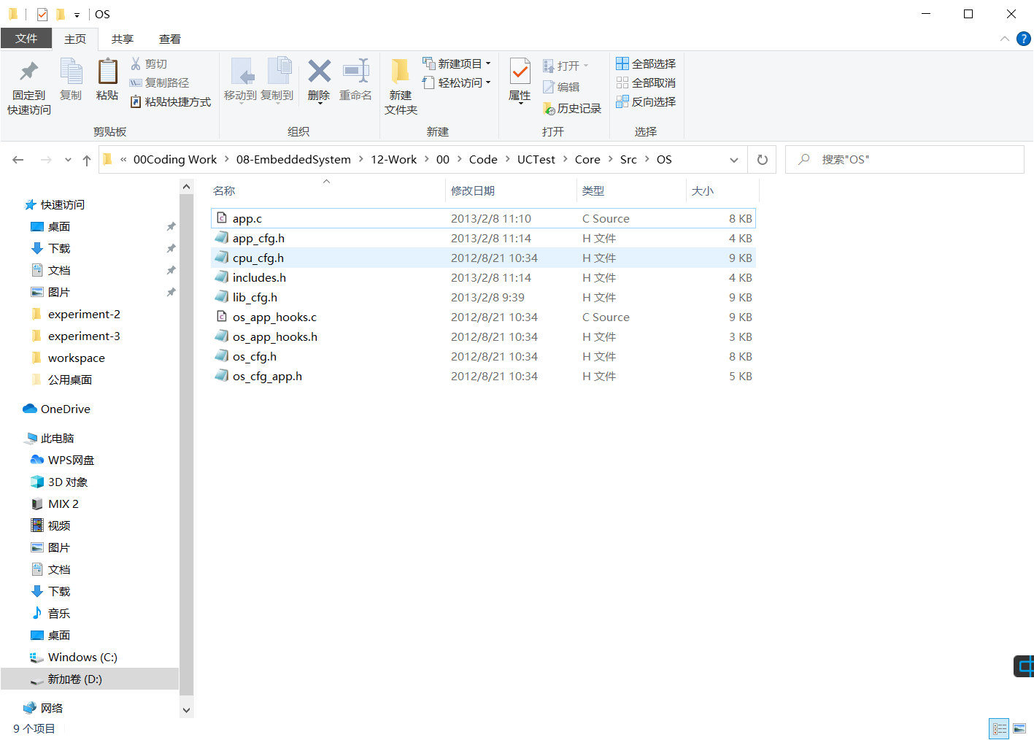Switch to Share (共享) tab

coord(123,39)
